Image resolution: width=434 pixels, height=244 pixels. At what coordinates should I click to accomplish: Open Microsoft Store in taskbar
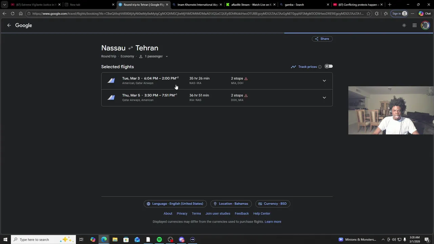[126, 240]
